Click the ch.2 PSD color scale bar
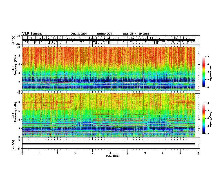This screenshot has width=223, height=172. click(204, 118)
